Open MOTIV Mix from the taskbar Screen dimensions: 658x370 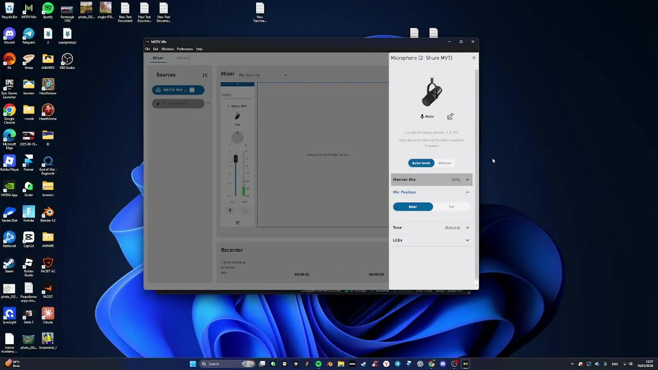tap(465, 364)
